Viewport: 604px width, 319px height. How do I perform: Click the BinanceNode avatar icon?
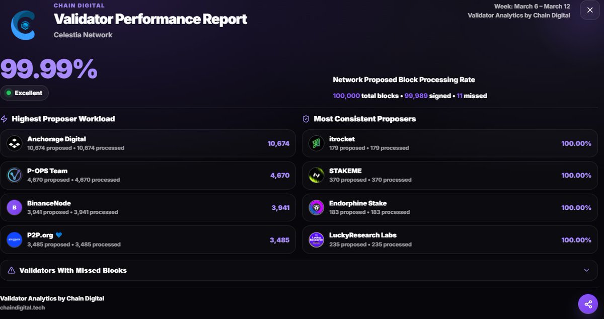pos(14,207)
